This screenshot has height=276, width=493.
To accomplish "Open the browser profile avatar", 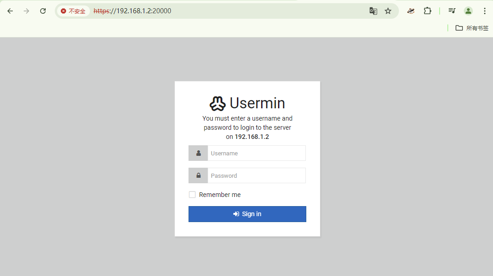I will point(468,11).
